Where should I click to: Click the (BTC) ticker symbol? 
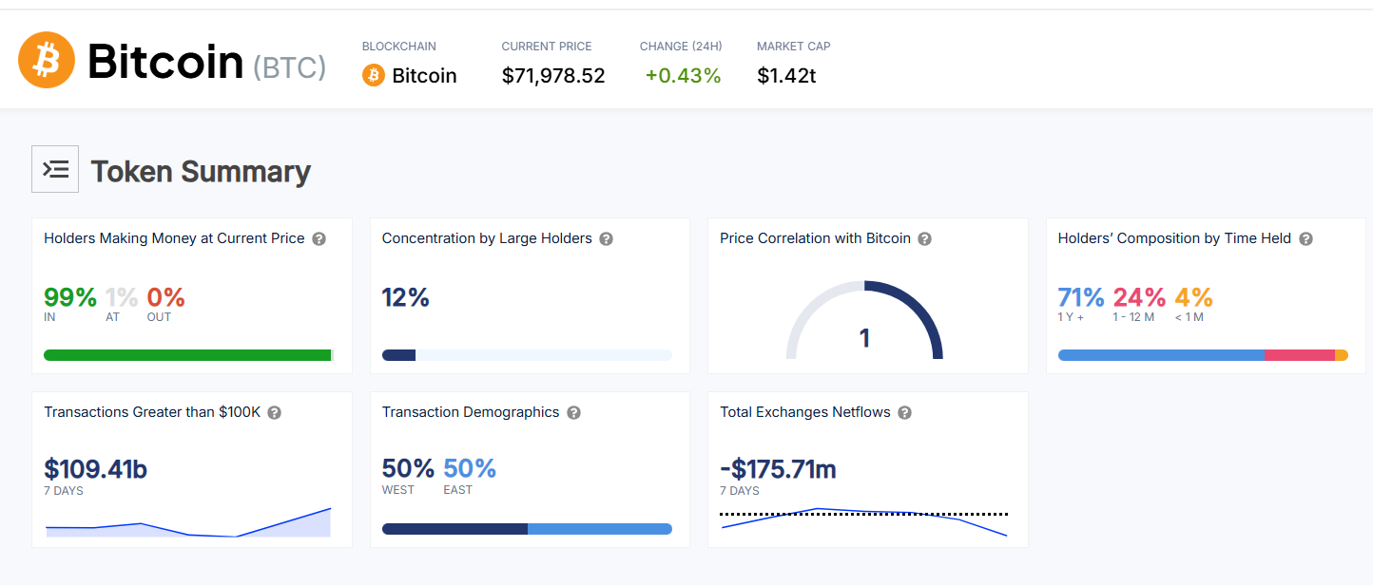(x=289, y=66)
